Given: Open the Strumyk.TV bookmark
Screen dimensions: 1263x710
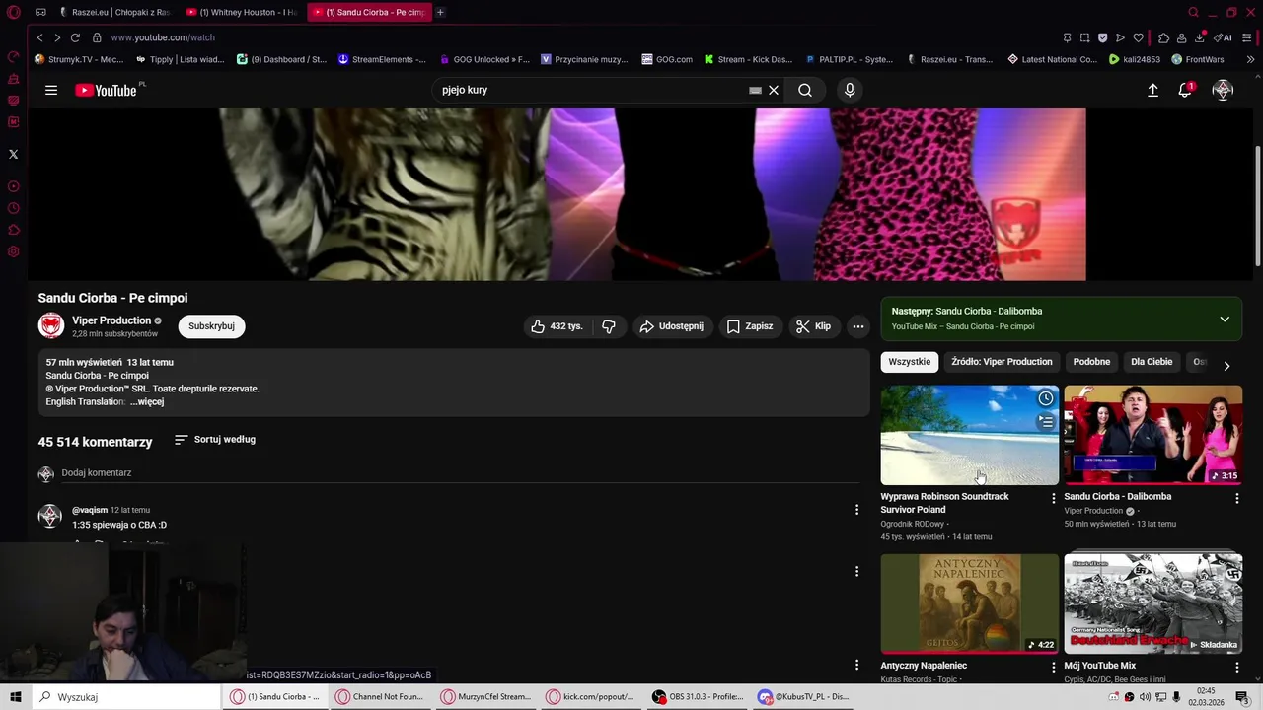Looking at the screenshot, I should (79, 59).
